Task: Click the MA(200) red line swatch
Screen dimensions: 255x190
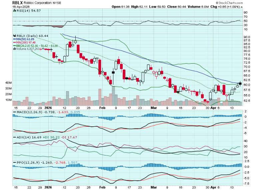Action: [x=14, y=42]
